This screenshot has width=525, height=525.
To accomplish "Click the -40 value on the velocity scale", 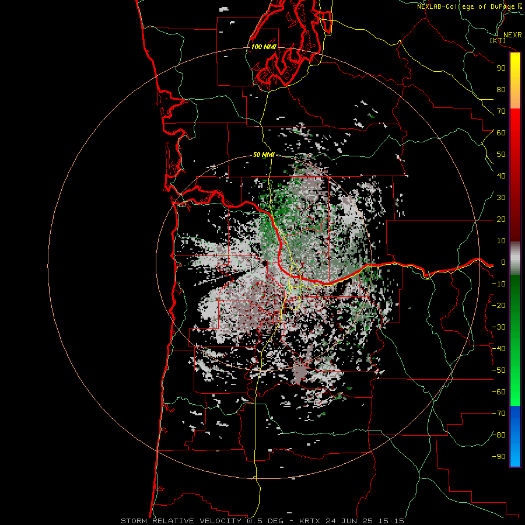I will (499, 349).
